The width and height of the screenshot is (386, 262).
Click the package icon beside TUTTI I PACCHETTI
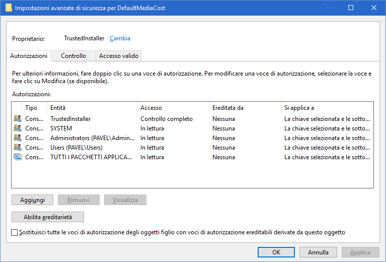point(18,157)
